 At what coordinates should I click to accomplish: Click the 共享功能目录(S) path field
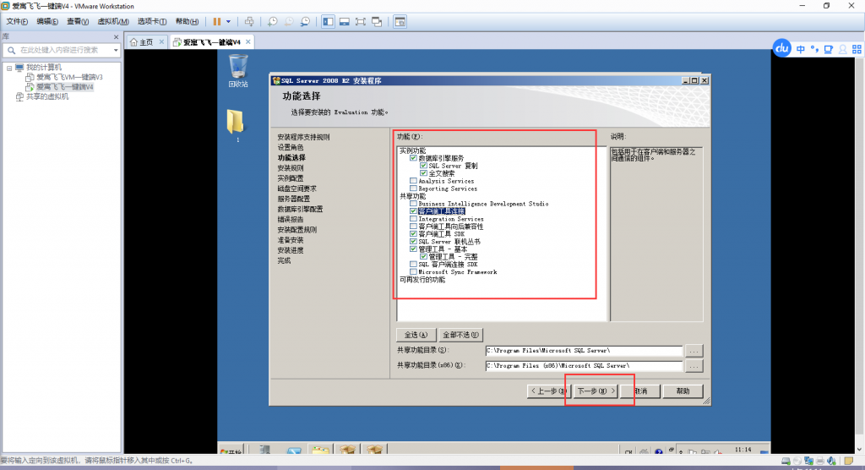(584, 351)
